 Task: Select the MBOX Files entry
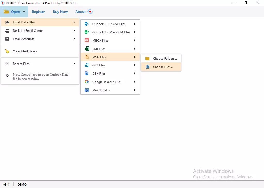click(x=110, y=40)
